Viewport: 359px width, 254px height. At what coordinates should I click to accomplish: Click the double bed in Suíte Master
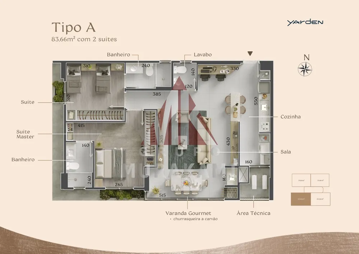pyautogui.click(x=111, y=163)
